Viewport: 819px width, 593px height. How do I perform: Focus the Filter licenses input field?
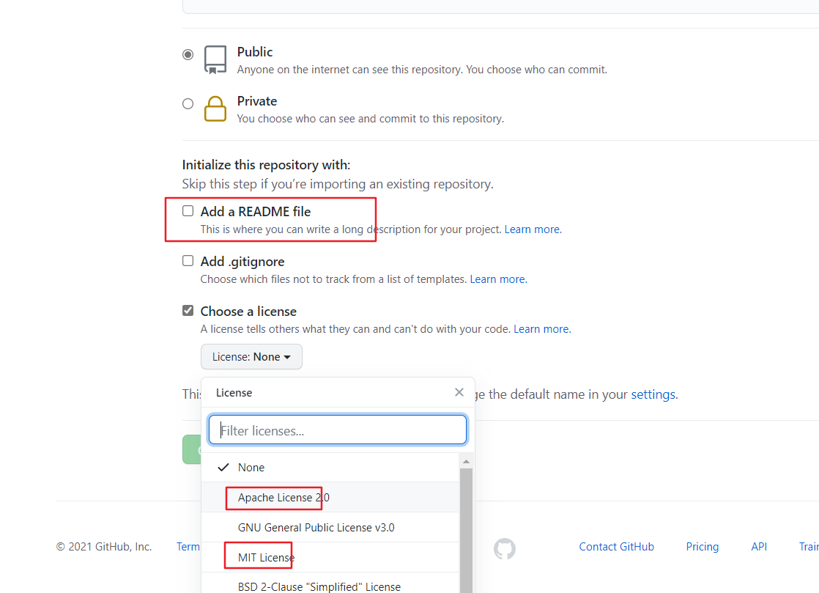(x=338, y=430)
